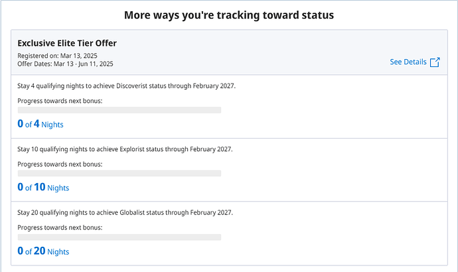Click the Explorist nights progress bar
Image resolution: width=458 pixels, height=272 pixels.
pos(119,173)
